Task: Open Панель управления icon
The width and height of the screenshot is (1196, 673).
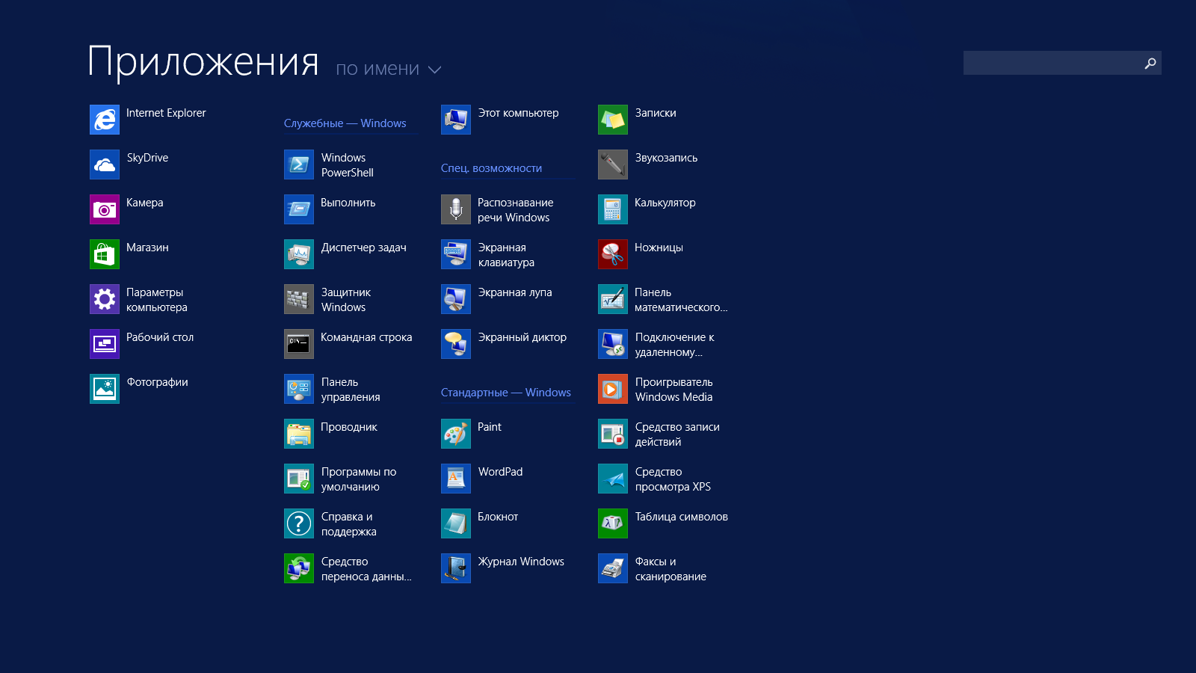Action: [299, 389]
